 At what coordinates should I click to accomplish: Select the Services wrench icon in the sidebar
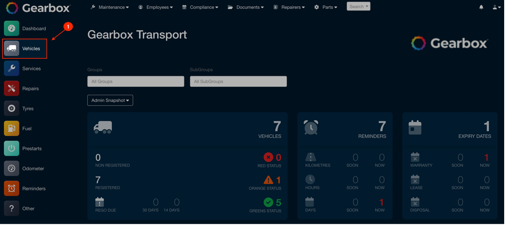[11, 68]
